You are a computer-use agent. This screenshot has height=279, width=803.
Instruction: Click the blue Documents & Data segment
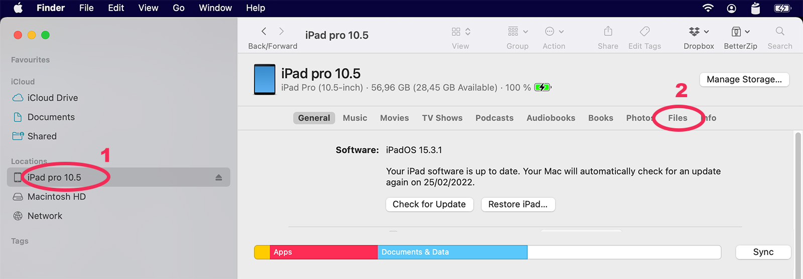click(x=452, y=252)
